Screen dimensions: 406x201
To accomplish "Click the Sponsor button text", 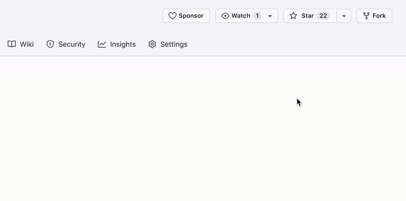I will tap(191, 16).
